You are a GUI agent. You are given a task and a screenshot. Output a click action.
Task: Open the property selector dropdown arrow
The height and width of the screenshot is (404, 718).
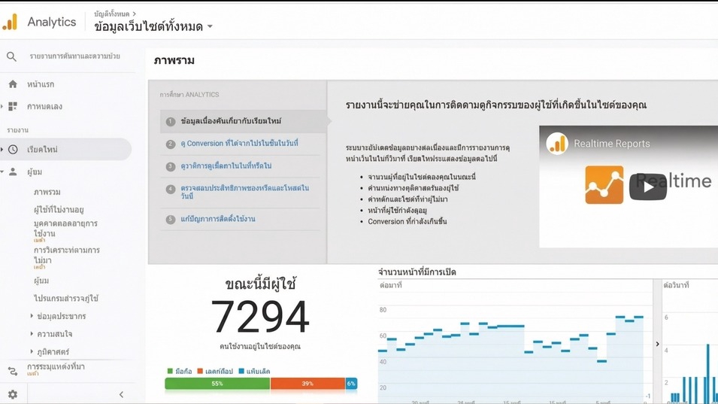[210, 26]
